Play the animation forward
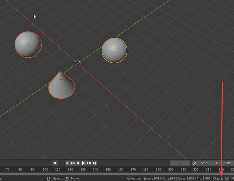The height and width of the screenshot is (181, 234). coord(83,163)
